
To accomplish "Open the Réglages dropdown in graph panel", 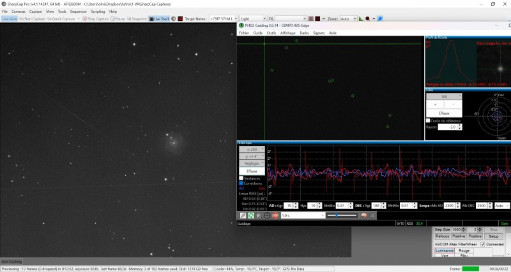I will [252, 164].
